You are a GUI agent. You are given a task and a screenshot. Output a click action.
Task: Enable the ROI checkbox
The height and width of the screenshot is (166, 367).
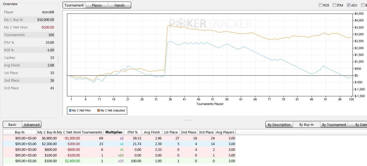320,5
